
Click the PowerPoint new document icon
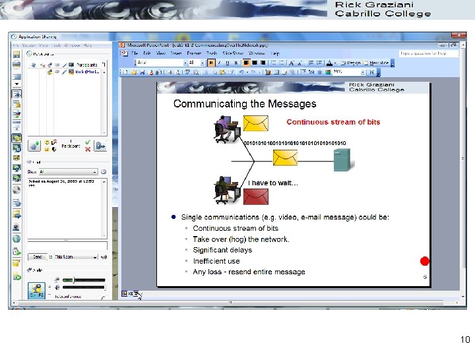point(126,72)
